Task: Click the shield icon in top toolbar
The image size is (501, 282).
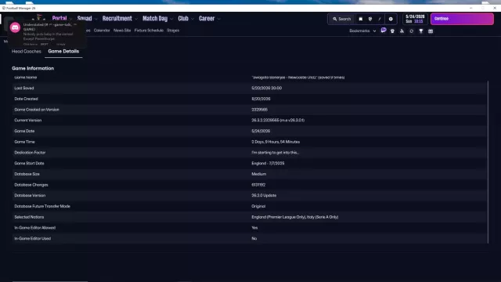Action: (x=370, y=19)
